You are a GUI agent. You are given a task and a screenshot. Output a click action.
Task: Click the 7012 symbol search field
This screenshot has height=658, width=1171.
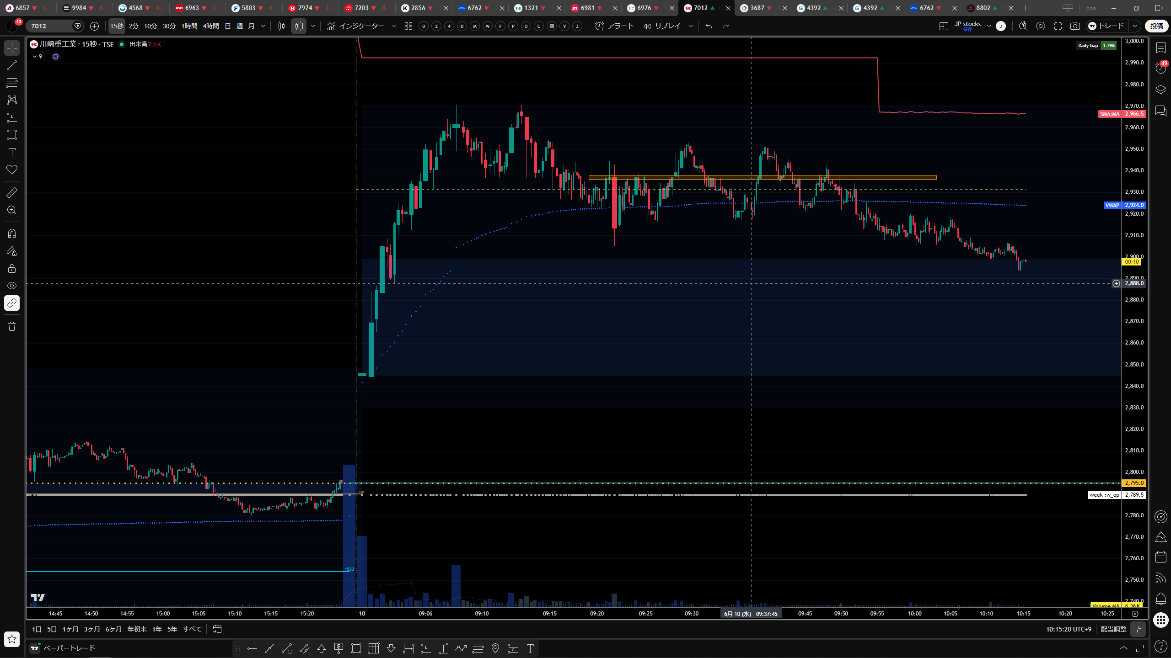click(x=51, y=26)
